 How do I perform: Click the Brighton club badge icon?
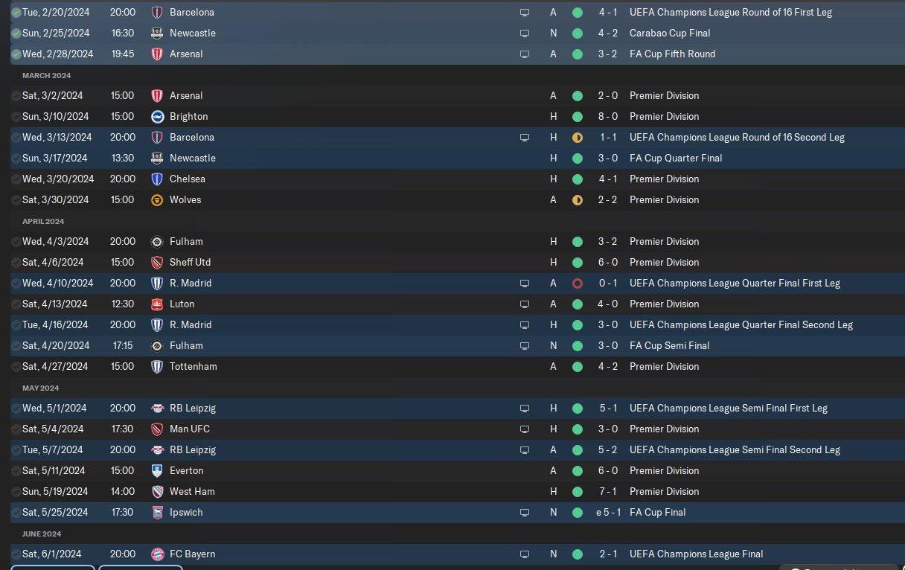(x=157, y=116)
